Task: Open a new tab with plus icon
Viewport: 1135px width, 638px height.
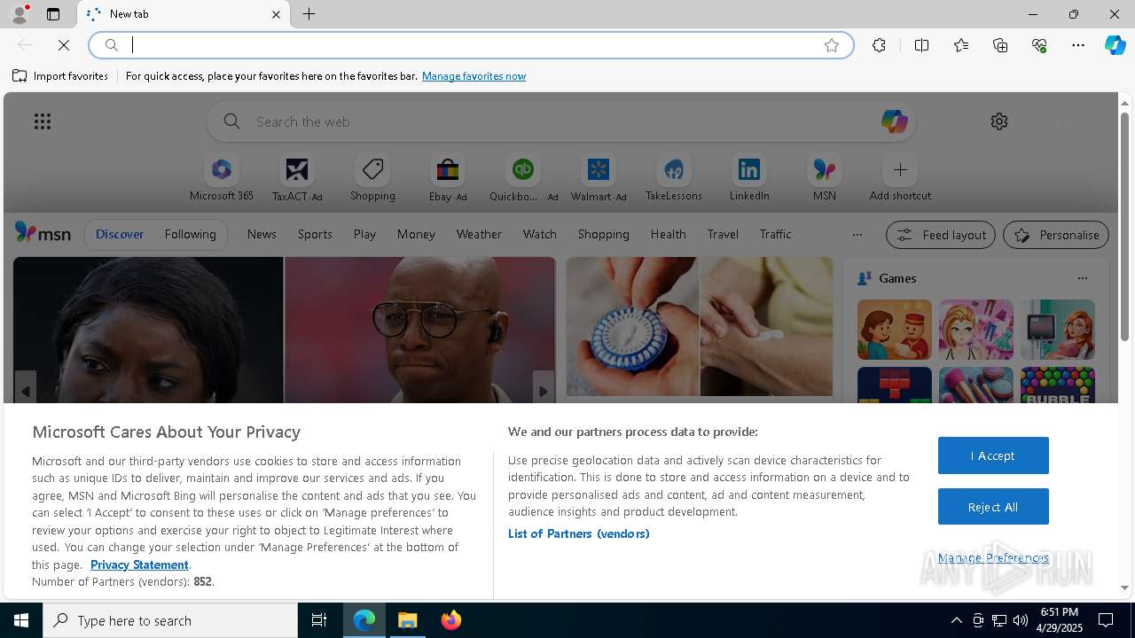Action: 309,14
